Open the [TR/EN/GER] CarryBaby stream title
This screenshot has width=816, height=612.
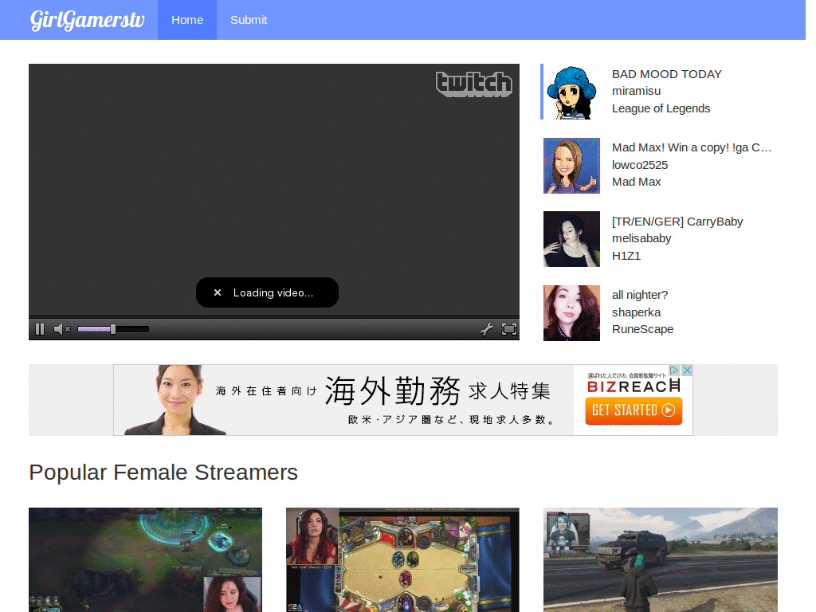click(677, 222)
